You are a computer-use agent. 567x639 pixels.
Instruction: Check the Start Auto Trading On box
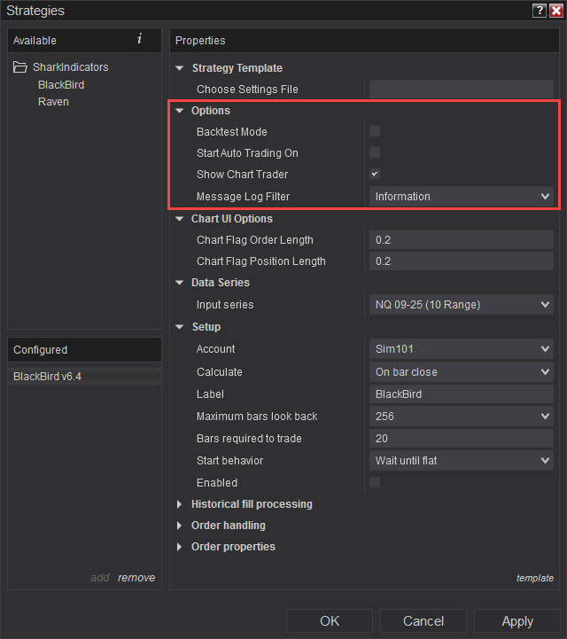[x=375, y=152]
